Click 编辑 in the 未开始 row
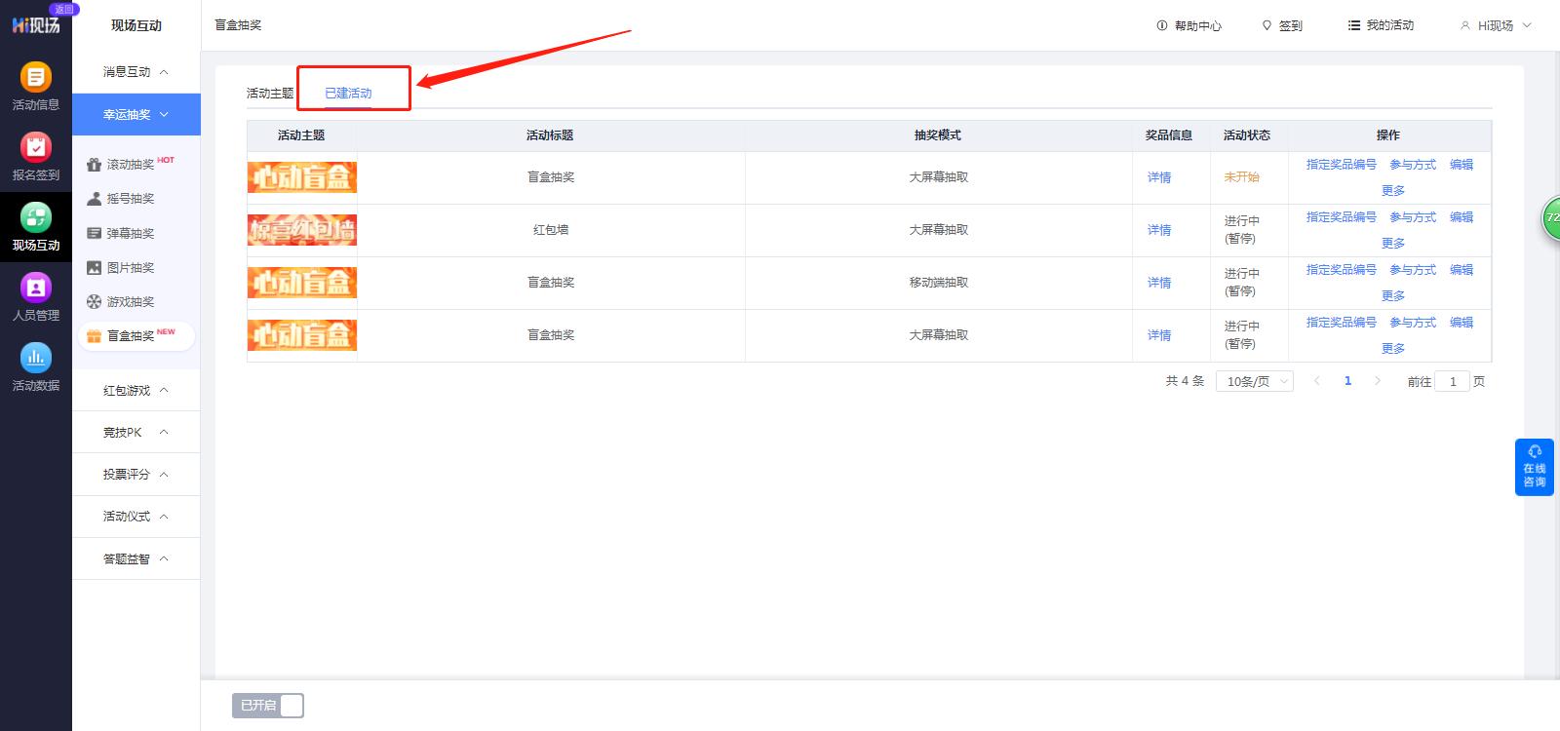 tap(1462, 165)
